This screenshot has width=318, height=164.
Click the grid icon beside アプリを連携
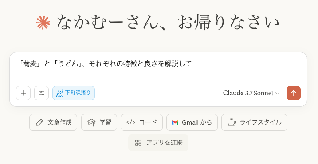coord(138,143)
